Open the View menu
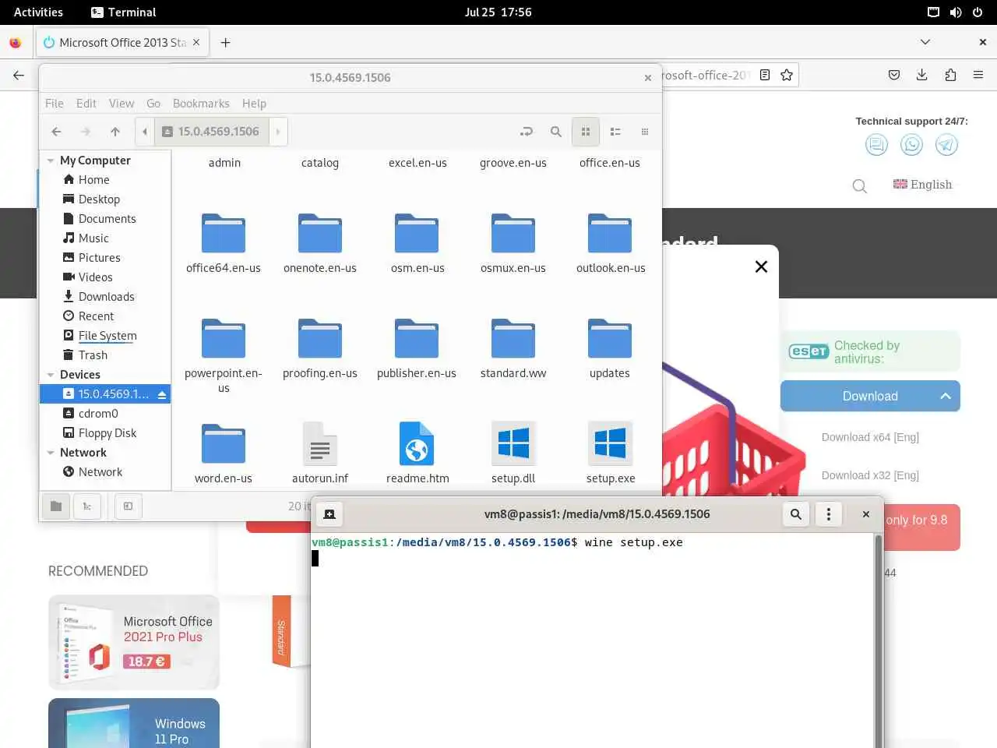 (122, 104)
